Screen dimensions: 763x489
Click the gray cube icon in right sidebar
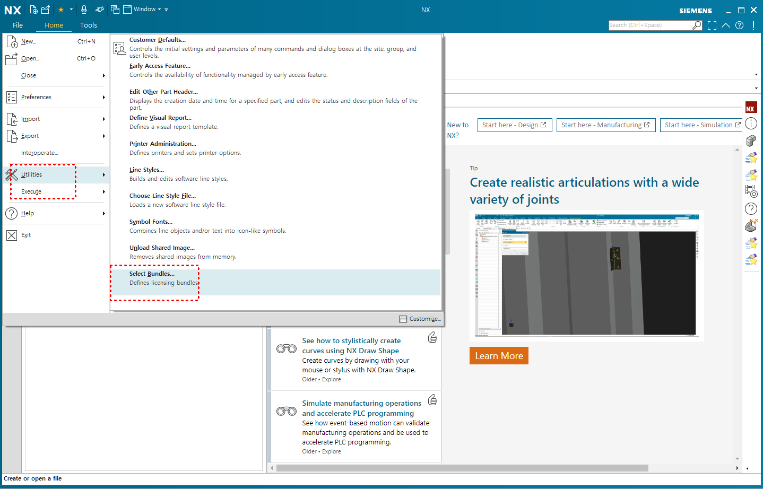[x=751, y=141]
